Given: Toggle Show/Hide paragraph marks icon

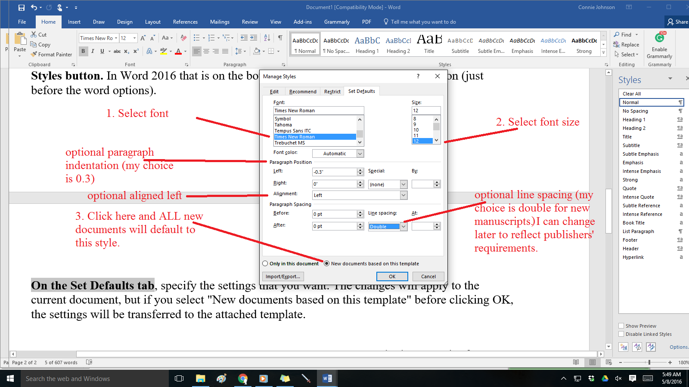Looking at the screenshot, I should pos(280,38).
